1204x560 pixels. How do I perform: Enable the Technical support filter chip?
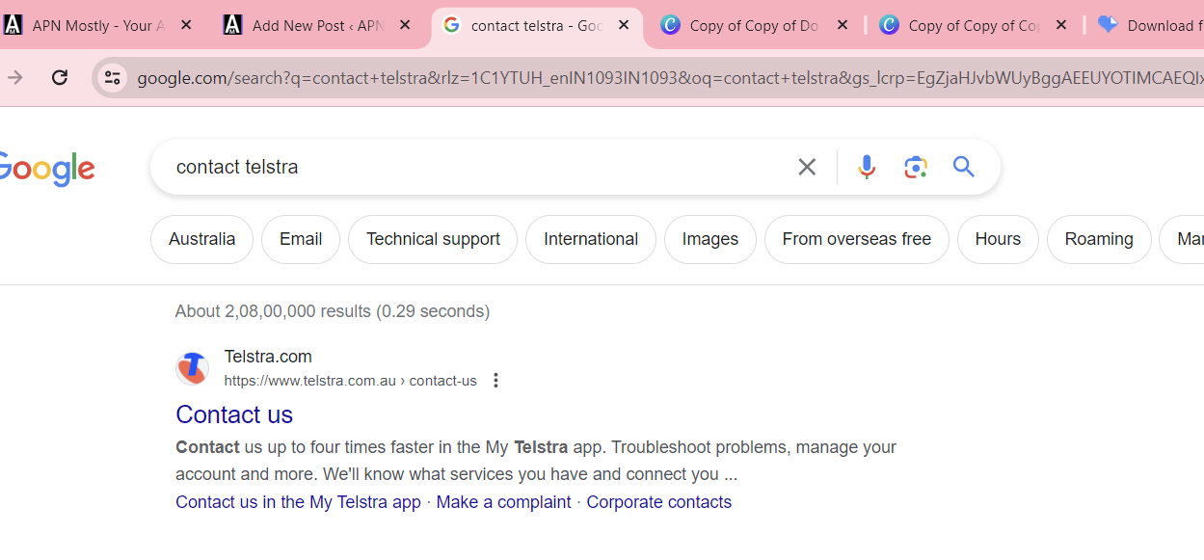(x=432, y=239)
